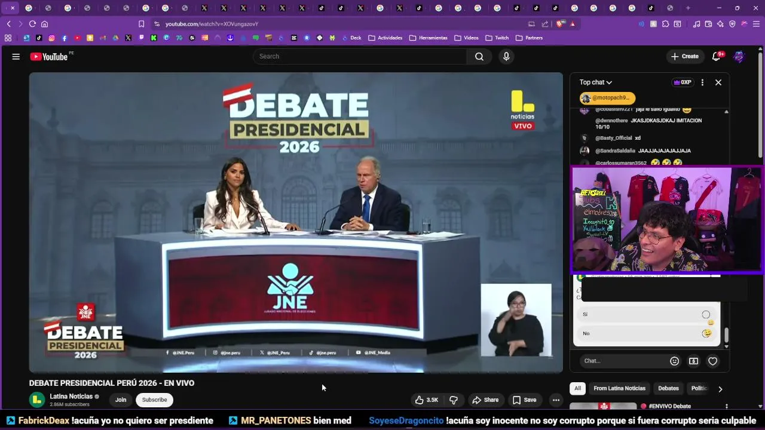This screenshot has height=430, width=765.
Task: Close the live chat panel
Action: point(718,82)
